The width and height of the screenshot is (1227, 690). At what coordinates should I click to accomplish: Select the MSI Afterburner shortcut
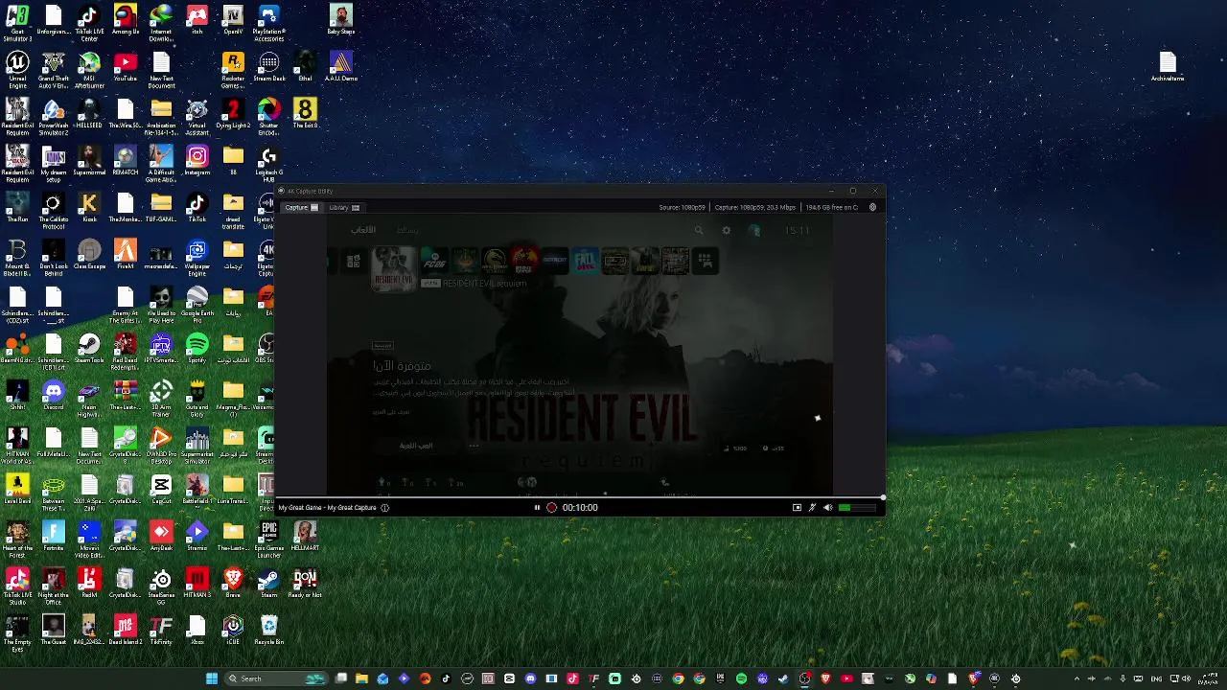(x=89, y=70)
